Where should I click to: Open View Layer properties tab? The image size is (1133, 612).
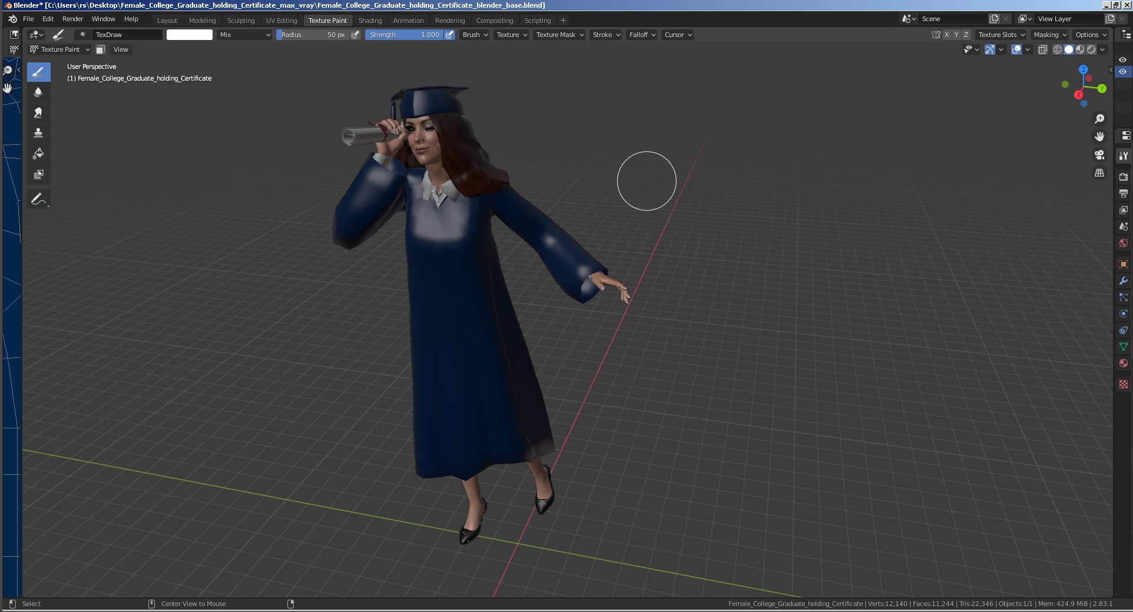tap(1124, 209)
